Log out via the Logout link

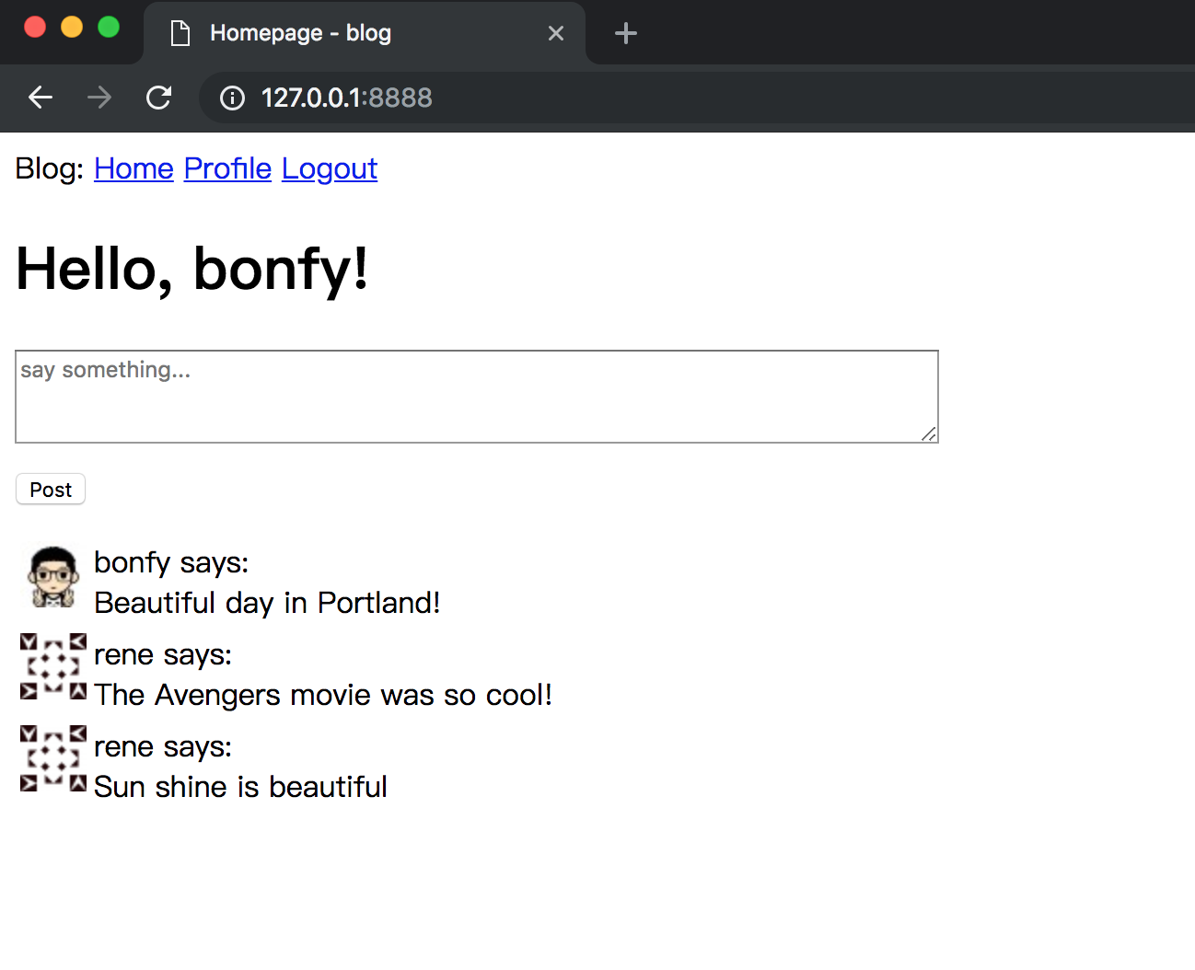coord(329,168)
